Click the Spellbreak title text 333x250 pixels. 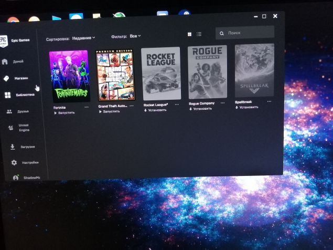(243, 102)
